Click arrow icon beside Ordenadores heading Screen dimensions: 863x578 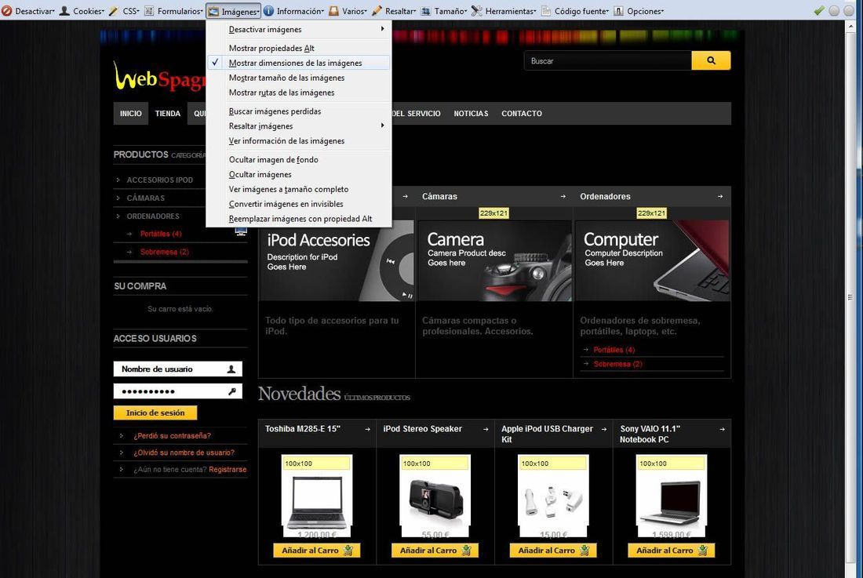pos(720,196)
